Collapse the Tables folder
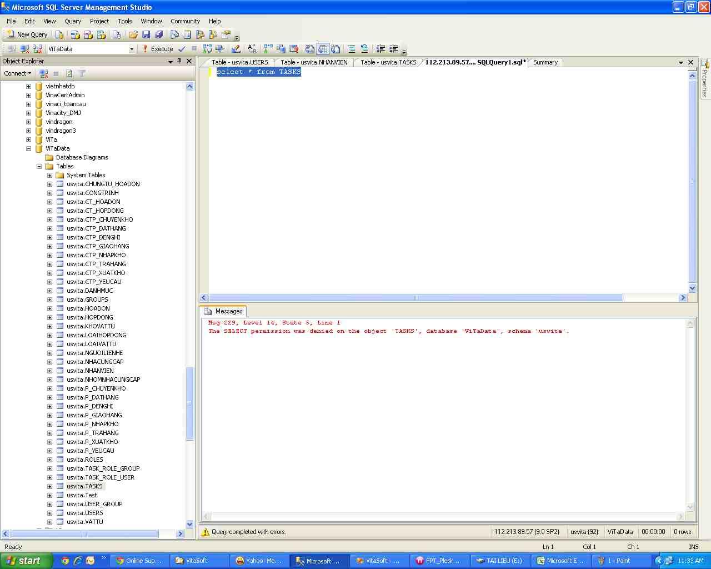The width and height of the screenshot is (711, 569). click(x=39, y=166)
